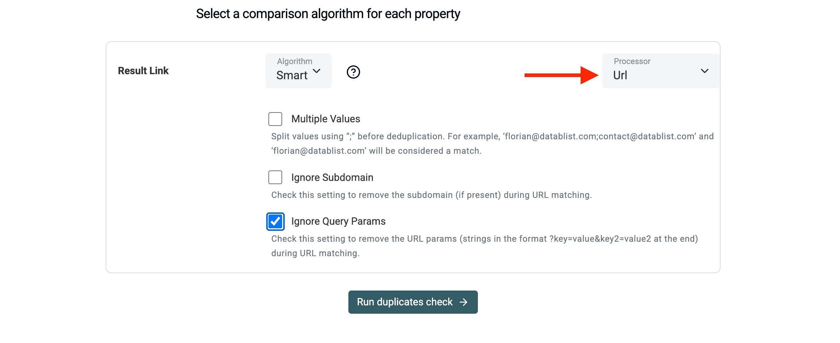Open the Processor dropdown showing Url
This screenshot has height=343, width=840.
pyautogui.click(x=660, y=71)
